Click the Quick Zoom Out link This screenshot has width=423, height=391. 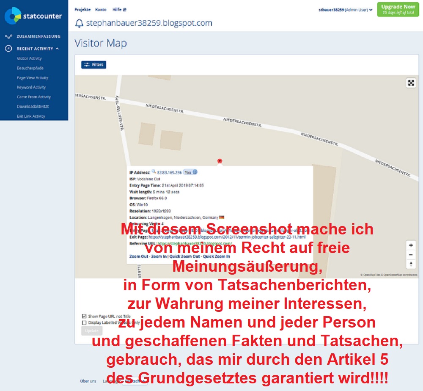[x=185, y=256]
